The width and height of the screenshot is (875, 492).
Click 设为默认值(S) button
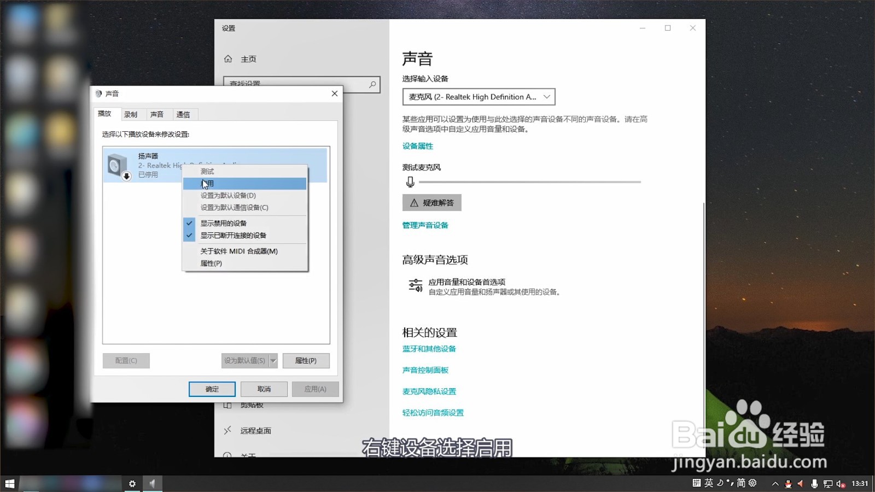coord(245,361)
